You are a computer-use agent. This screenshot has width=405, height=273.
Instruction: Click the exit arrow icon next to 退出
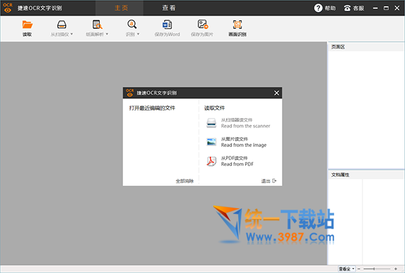coord(274,181)
